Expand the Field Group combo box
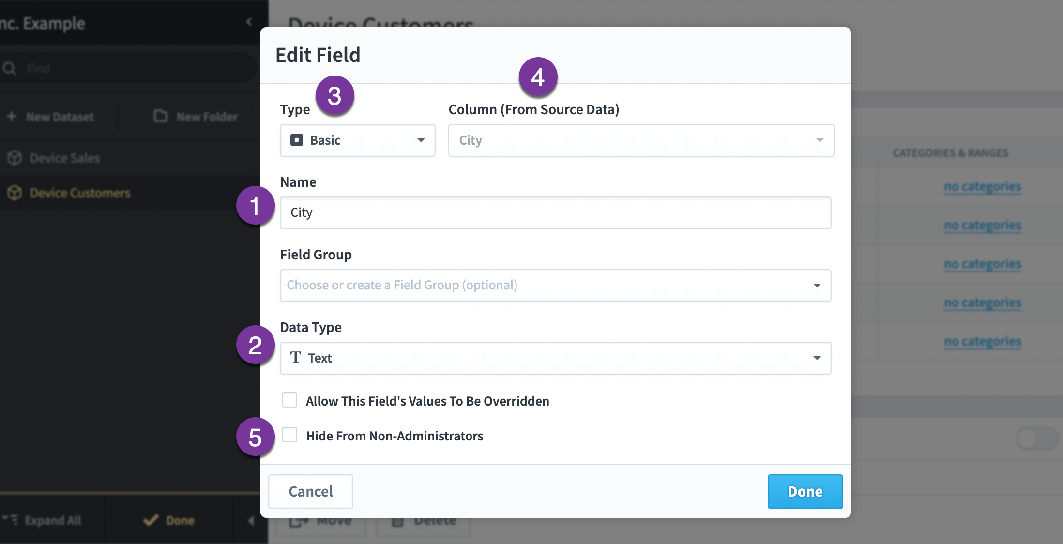This screenshot has height=544, width=1063. tap(556, 286)
